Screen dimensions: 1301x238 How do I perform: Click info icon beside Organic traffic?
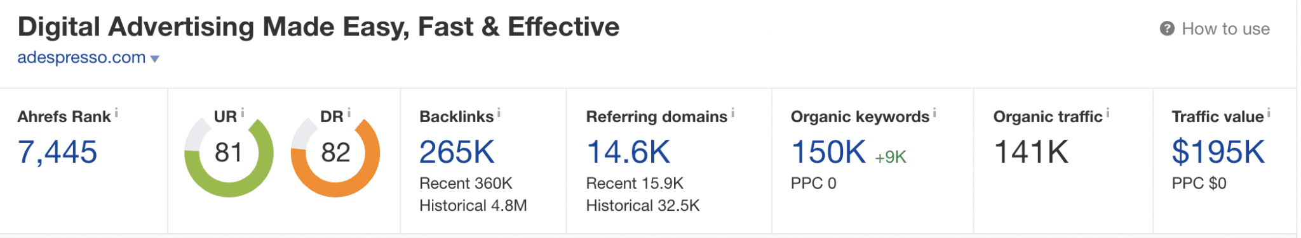1108,113
